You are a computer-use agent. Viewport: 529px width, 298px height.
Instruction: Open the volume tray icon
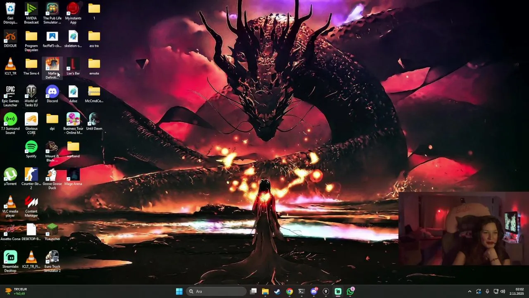point(503,291)
